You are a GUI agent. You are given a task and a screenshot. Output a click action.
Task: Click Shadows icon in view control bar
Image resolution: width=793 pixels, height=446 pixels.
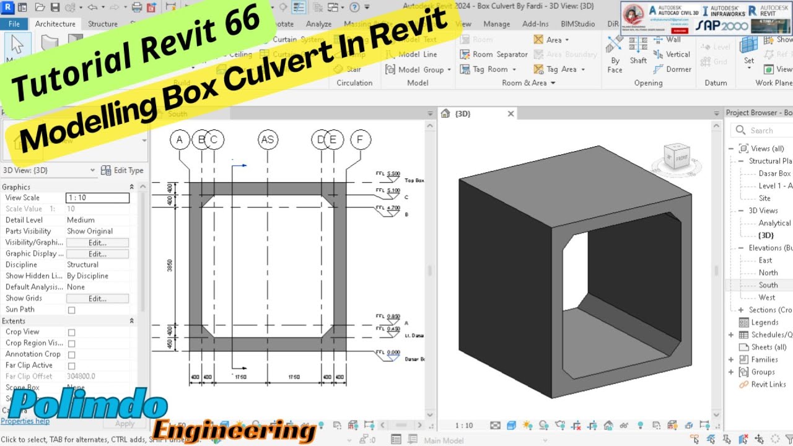543,426
